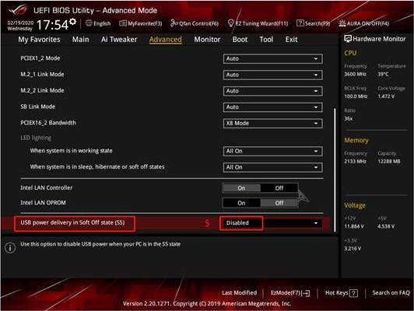Click the Memory section heading

[356, 140]
